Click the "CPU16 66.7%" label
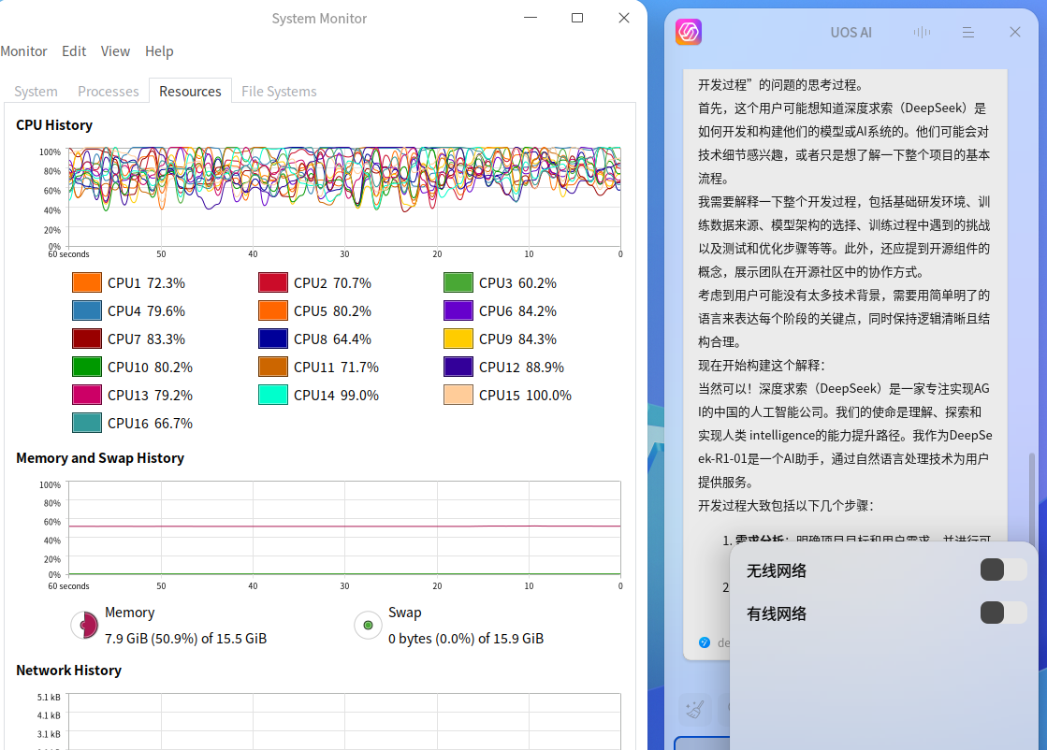This screenshot has height=750, width=1047. click(x=150, y=423)
